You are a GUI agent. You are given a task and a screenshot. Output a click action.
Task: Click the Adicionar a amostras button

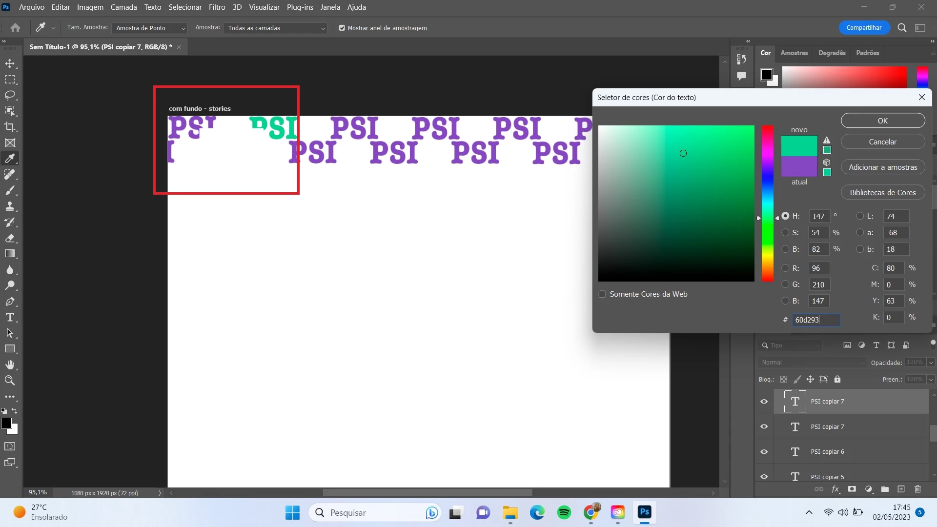point(883,167)
